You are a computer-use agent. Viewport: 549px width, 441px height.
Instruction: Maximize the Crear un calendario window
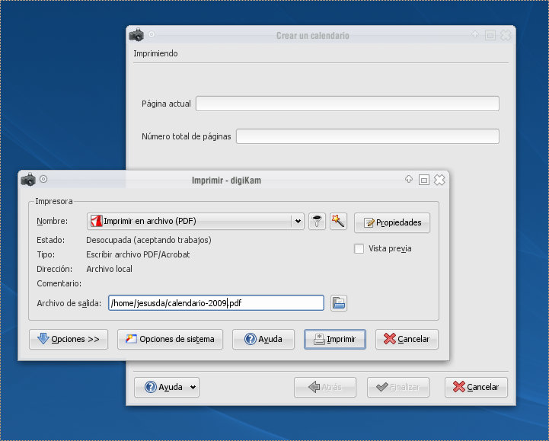tap(490, 35)
